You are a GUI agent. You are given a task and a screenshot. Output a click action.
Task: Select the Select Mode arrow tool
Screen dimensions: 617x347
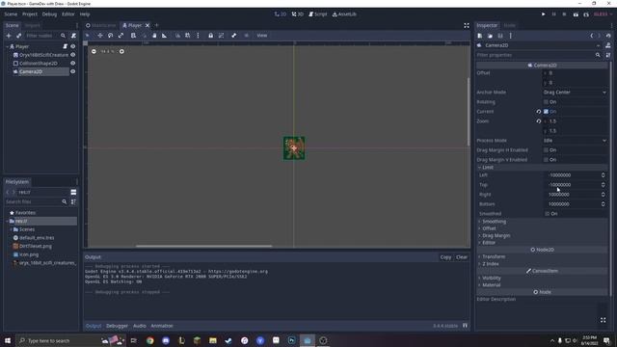click(x=88, y=36)
